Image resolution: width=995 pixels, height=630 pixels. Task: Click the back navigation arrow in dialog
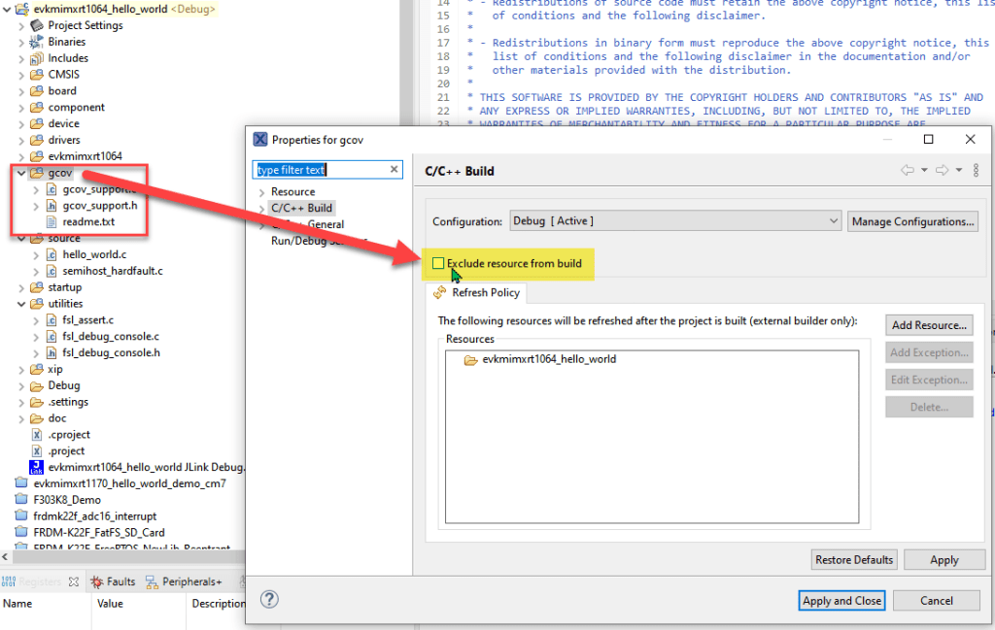(x=908, y=171)
